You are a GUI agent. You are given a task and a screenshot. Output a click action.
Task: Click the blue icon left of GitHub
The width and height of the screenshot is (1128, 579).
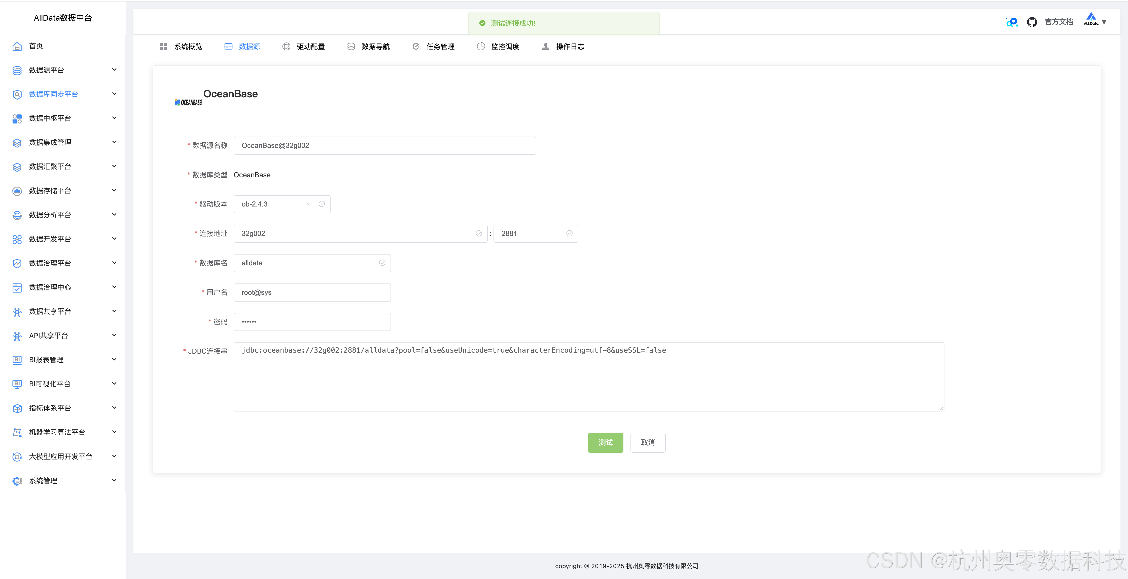tap(1011, 22)
